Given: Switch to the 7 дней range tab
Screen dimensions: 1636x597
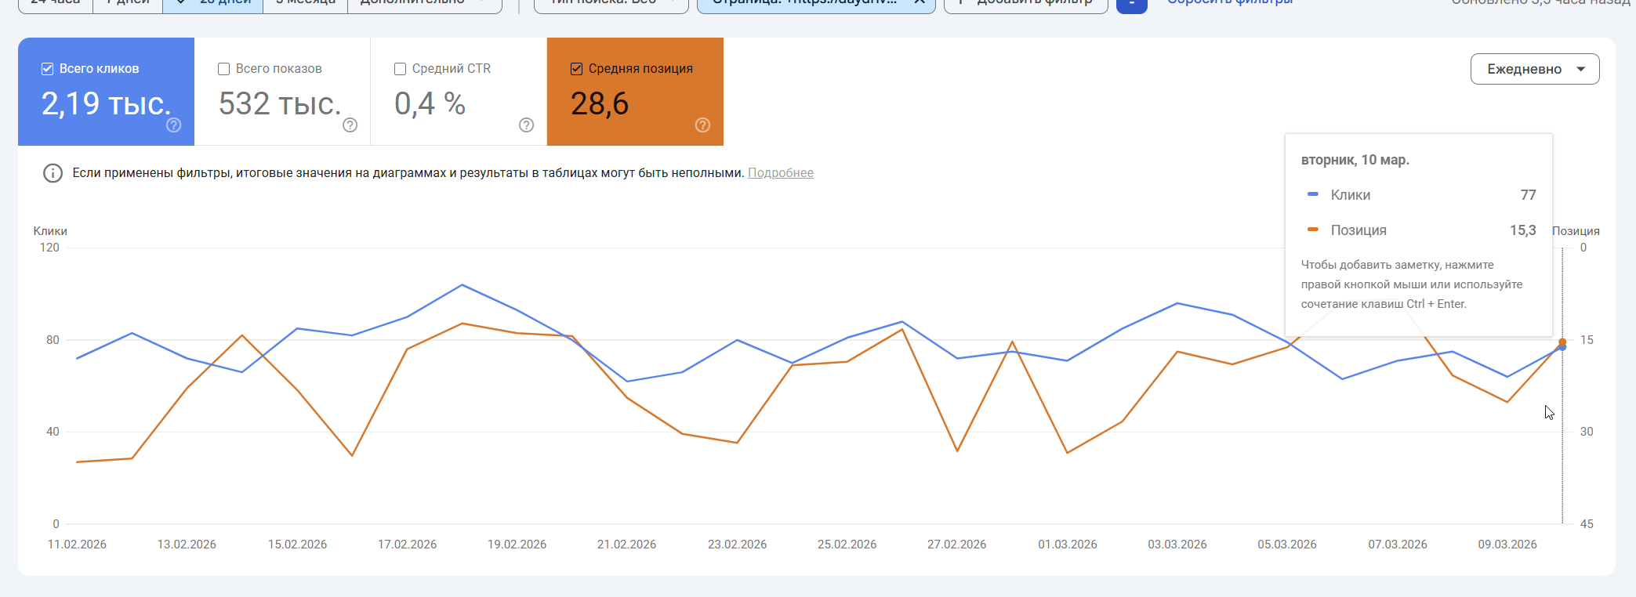Looking at the screenshot, I should pos(127,4).
